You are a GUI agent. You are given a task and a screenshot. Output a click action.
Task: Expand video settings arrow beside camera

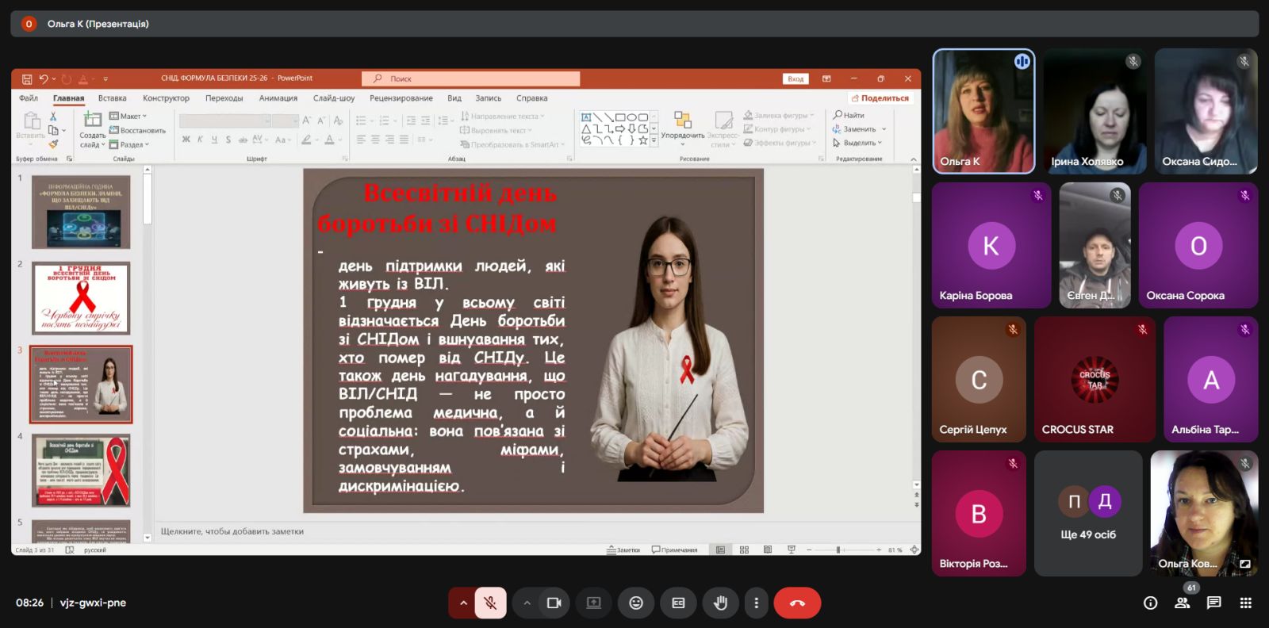tap(527, 603)
